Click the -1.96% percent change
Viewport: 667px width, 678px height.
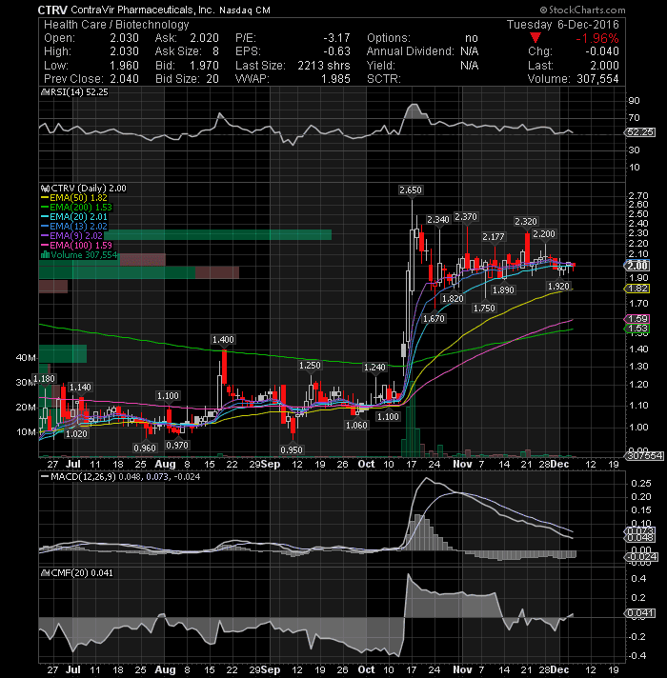tap(597, 38)
